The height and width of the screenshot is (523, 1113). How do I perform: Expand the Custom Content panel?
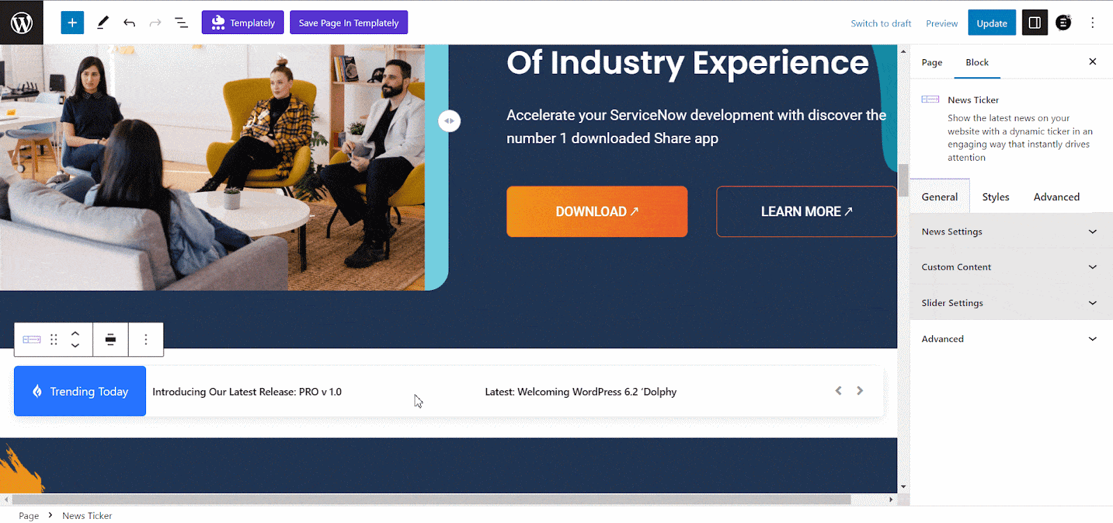click(x=1011, y=267)
